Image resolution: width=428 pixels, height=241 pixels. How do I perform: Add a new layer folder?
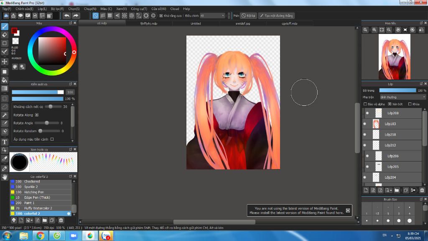tap(397, 190)
